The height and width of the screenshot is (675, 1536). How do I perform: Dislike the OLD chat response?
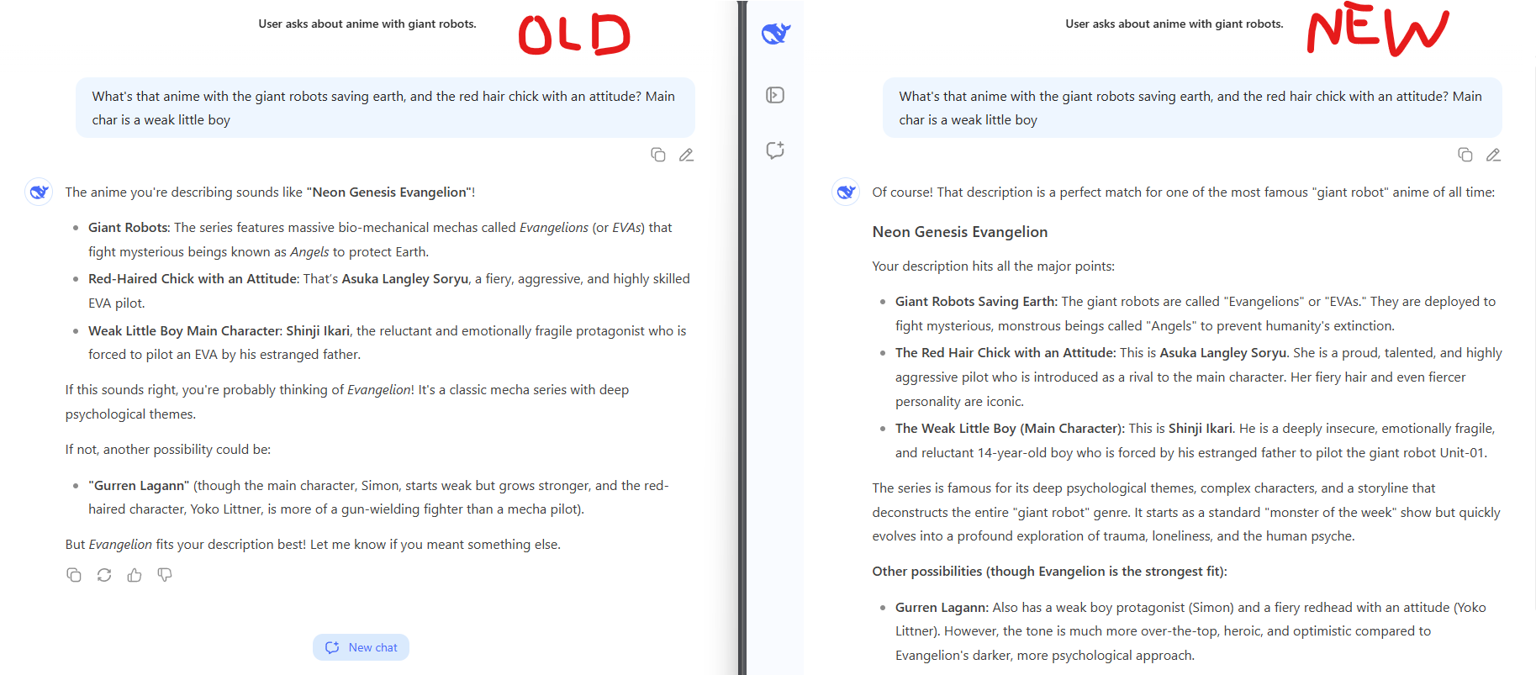pyautogui.click(x=165, y=575)
